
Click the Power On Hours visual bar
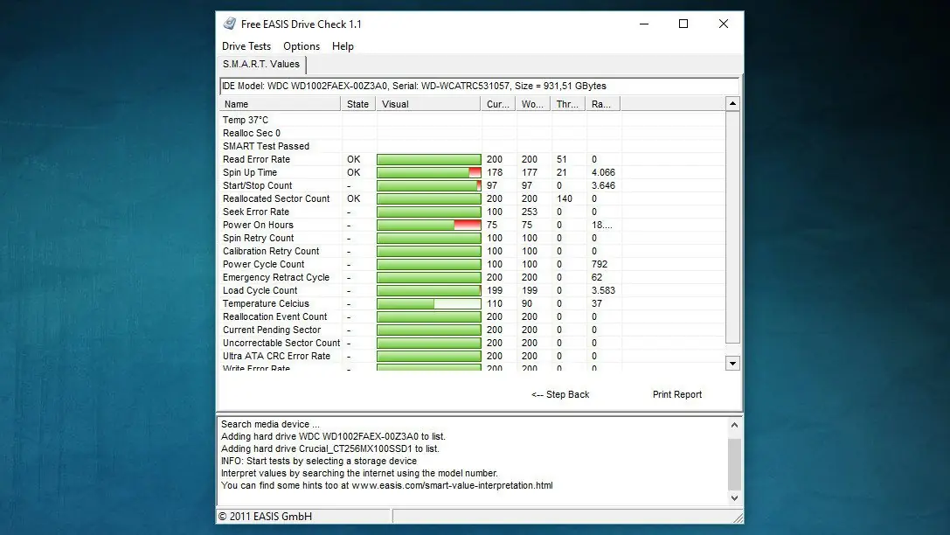click(x=429, y=225)
